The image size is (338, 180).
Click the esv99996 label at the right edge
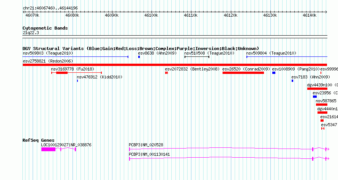click(329, 69)
